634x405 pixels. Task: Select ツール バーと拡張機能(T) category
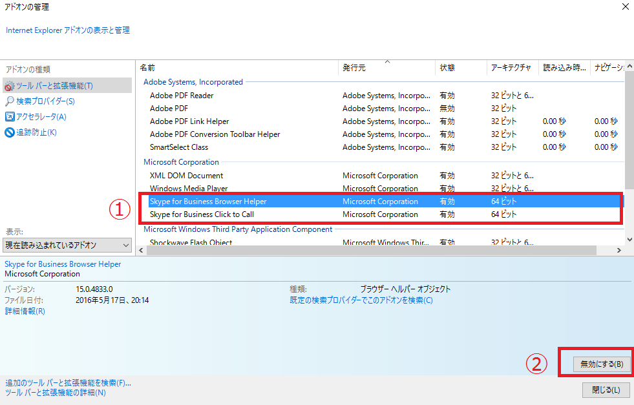(67, 86)
